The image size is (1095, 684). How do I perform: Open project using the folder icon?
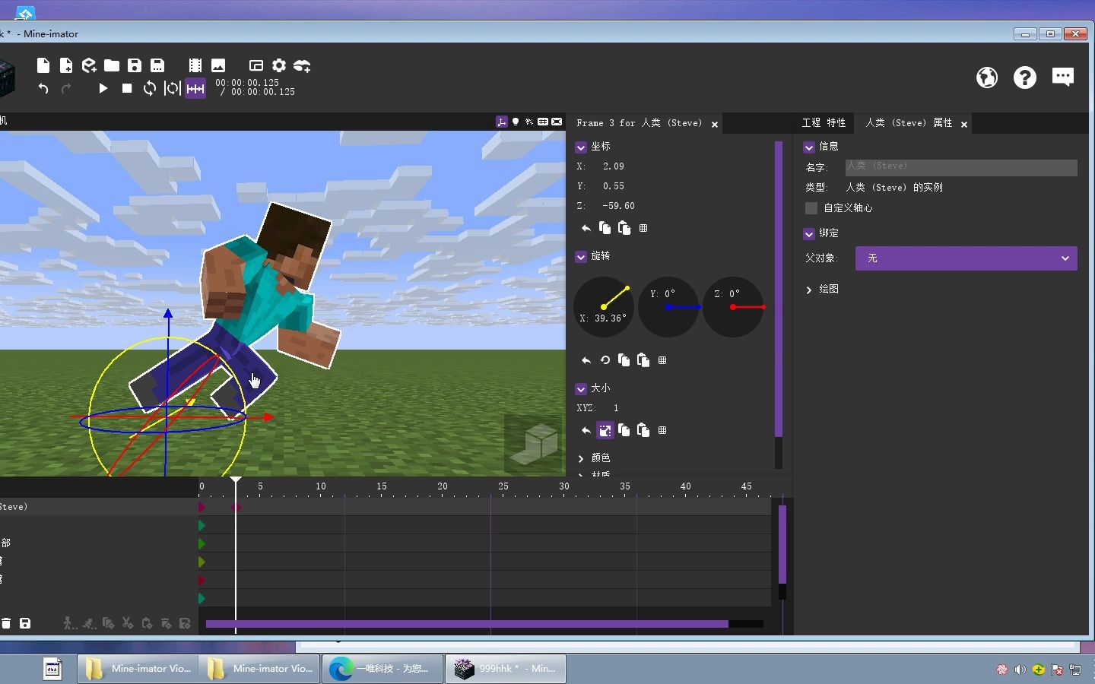(x=112, y=65)
